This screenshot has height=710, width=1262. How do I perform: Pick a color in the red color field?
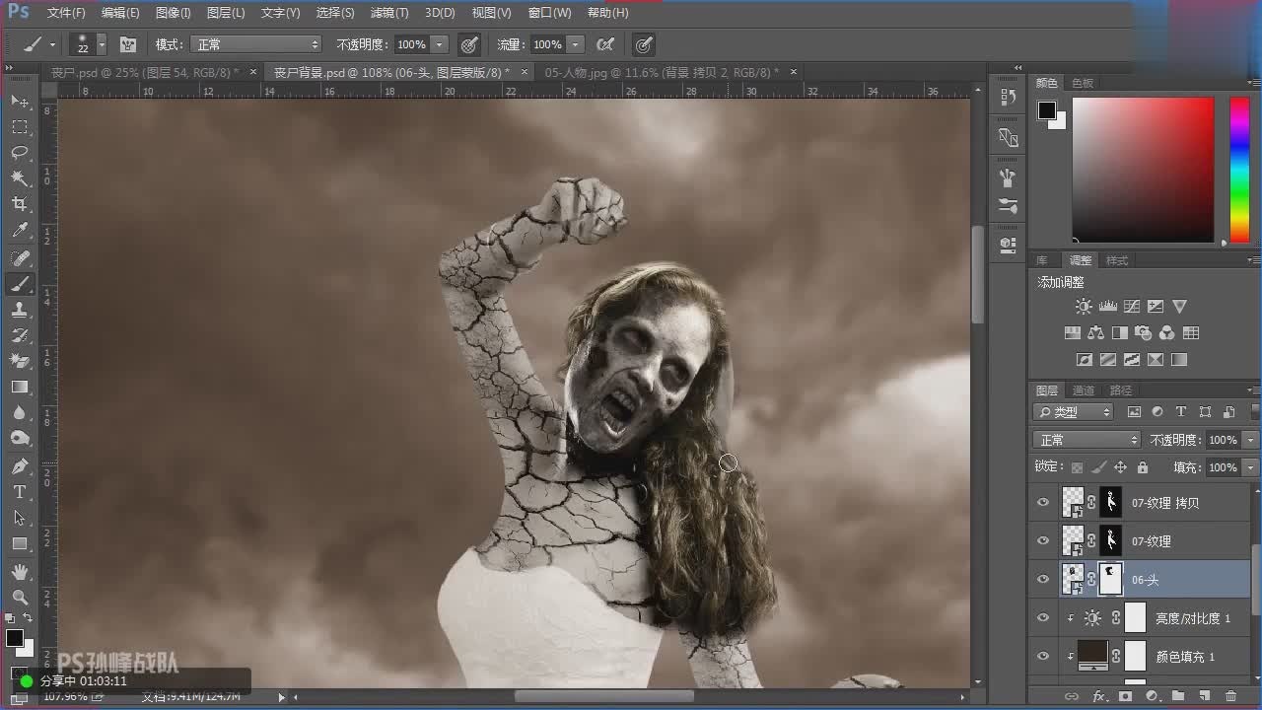point(1143,169)
